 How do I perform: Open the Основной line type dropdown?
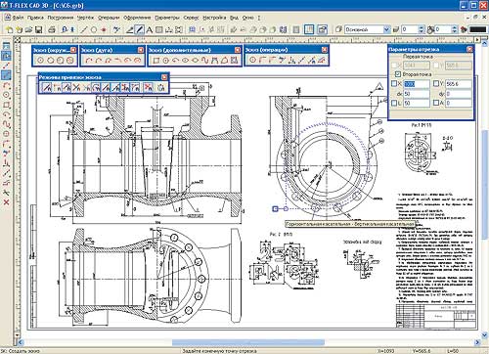[386, 29]
